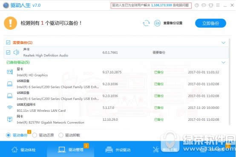Switch to the 驱动体检 tab
This screenshot has height=157, width=236.
pos(23,149)
